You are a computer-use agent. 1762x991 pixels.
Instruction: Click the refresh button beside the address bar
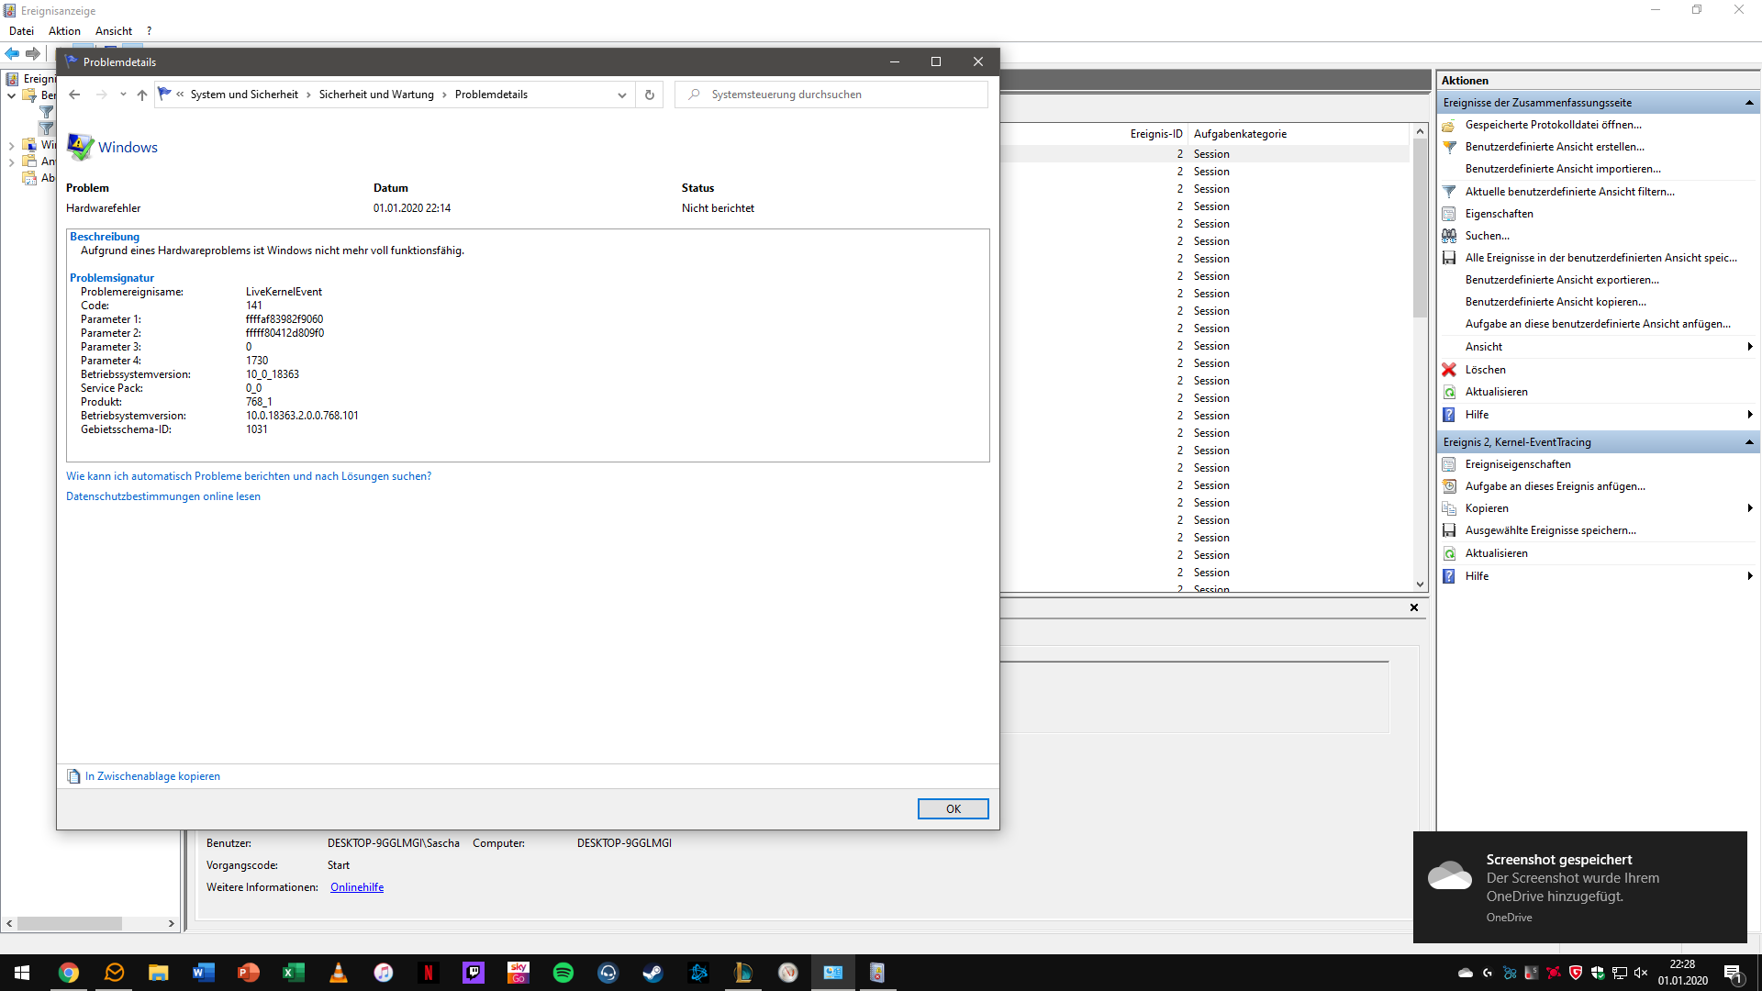[x=650, y=95]
